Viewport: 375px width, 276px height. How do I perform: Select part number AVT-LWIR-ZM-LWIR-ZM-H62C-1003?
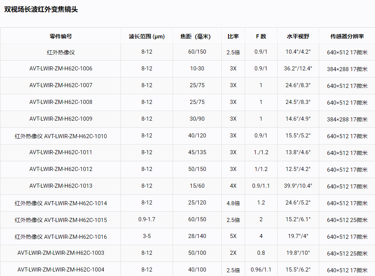click(x=61, y=253)
